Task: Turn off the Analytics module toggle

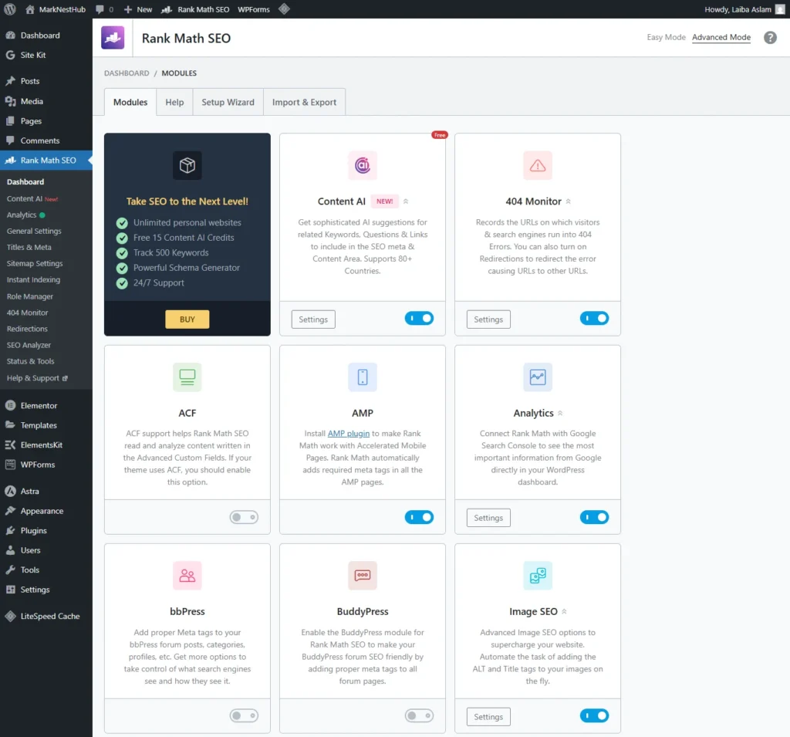Action: [x=595, y=517]
